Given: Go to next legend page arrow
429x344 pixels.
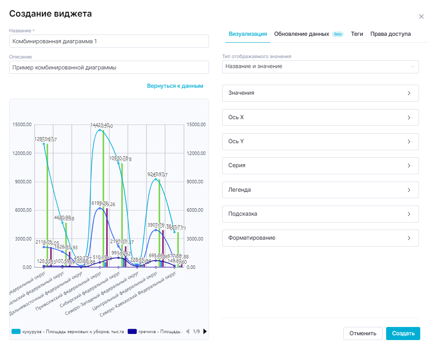Looking at the screenshot, I should tap(205, 331).
